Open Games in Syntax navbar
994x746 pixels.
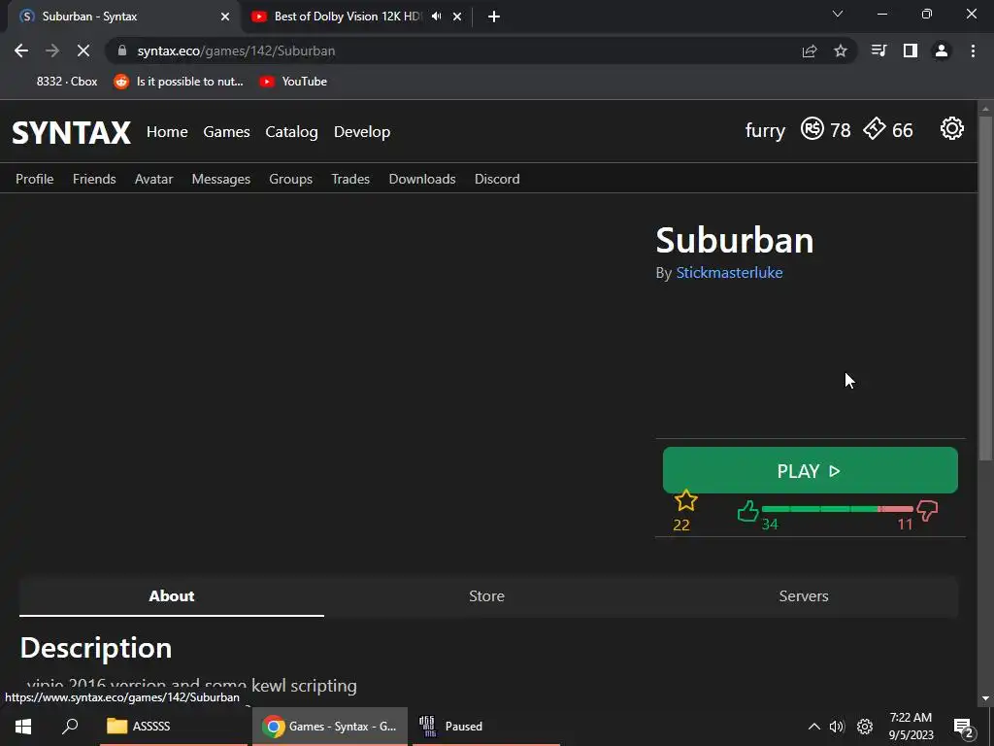(x=226, y=132)
